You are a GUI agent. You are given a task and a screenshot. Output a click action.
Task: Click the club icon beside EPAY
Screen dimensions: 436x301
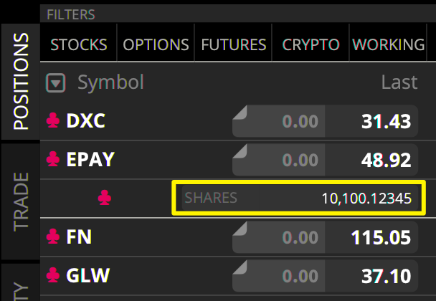[x=53, y=159]
